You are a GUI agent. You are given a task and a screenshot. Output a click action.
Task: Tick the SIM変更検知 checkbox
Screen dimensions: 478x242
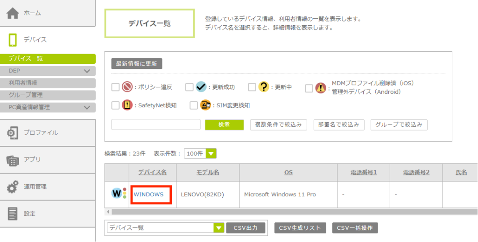pos(194,106)
